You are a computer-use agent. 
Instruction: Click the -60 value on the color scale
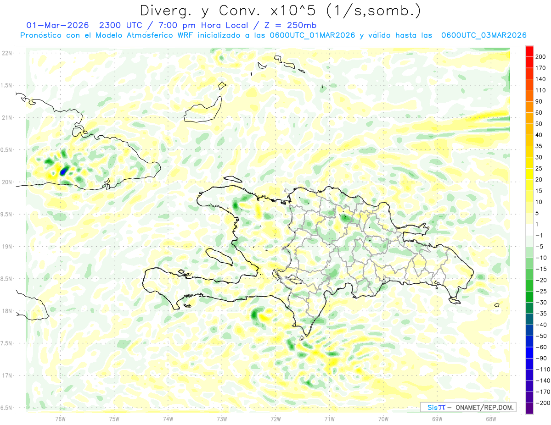(x=542, y=347)
